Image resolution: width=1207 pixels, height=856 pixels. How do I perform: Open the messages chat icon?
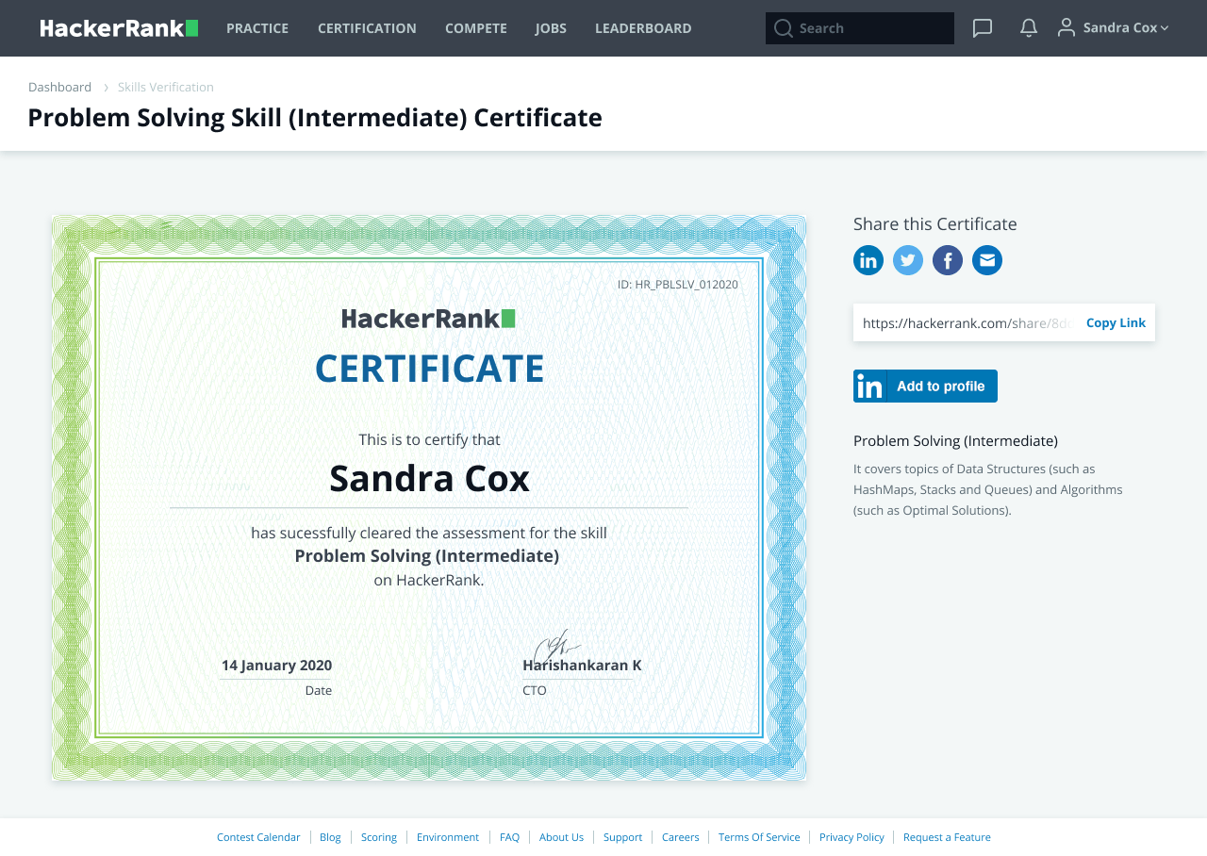click(x=982, y=27)
